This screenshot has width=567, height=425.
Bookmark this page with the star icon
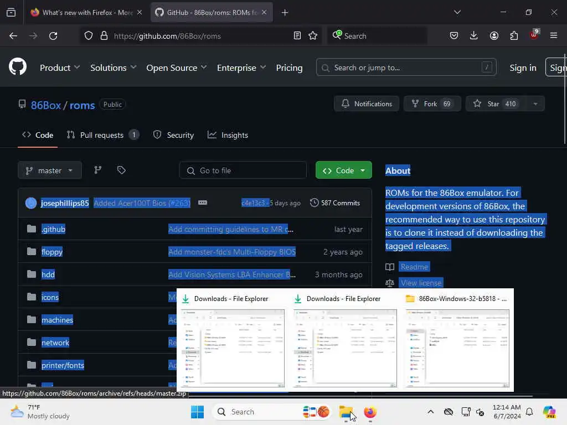(313, 36)
